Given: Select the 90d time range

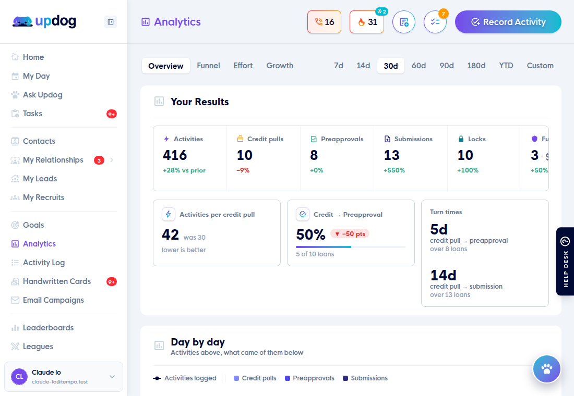Looking at the screenshot, I should [447, 66].
